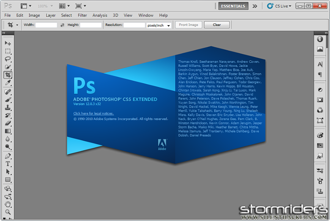This screenshot has height=221, width=330.
Task: Select the Zoom tool
Action: click(8, 211)
